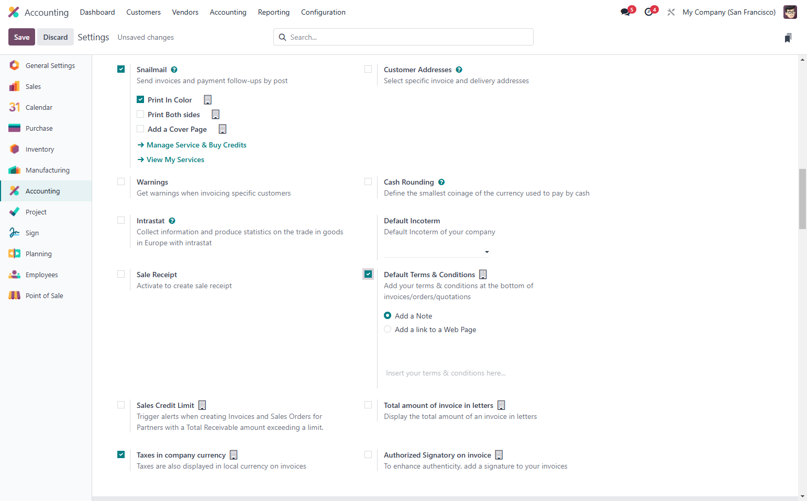Image resolution: width=807 pixels, height=501 pixels.
Task: Select Add a link to a Web Page
Action: [388, 329]
